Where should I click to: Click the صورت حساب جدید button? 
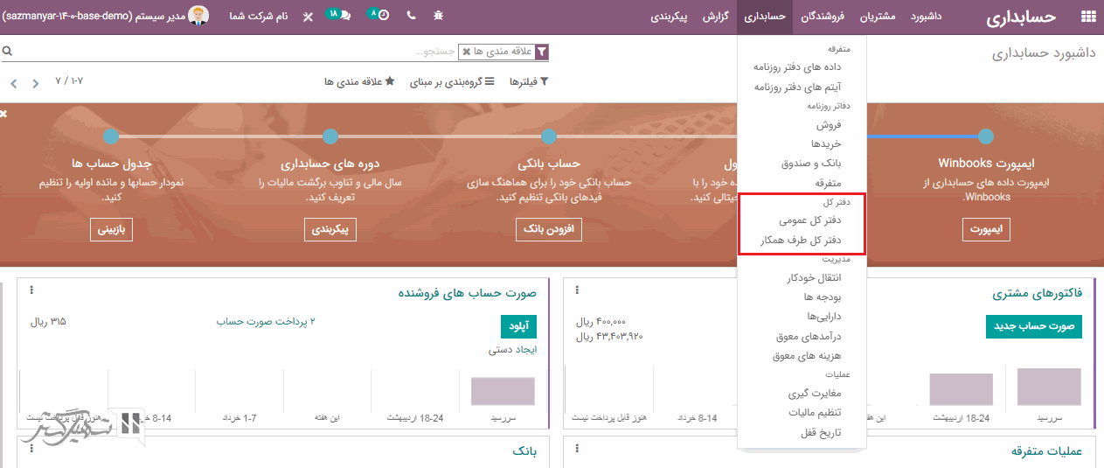click(1034, 326)
